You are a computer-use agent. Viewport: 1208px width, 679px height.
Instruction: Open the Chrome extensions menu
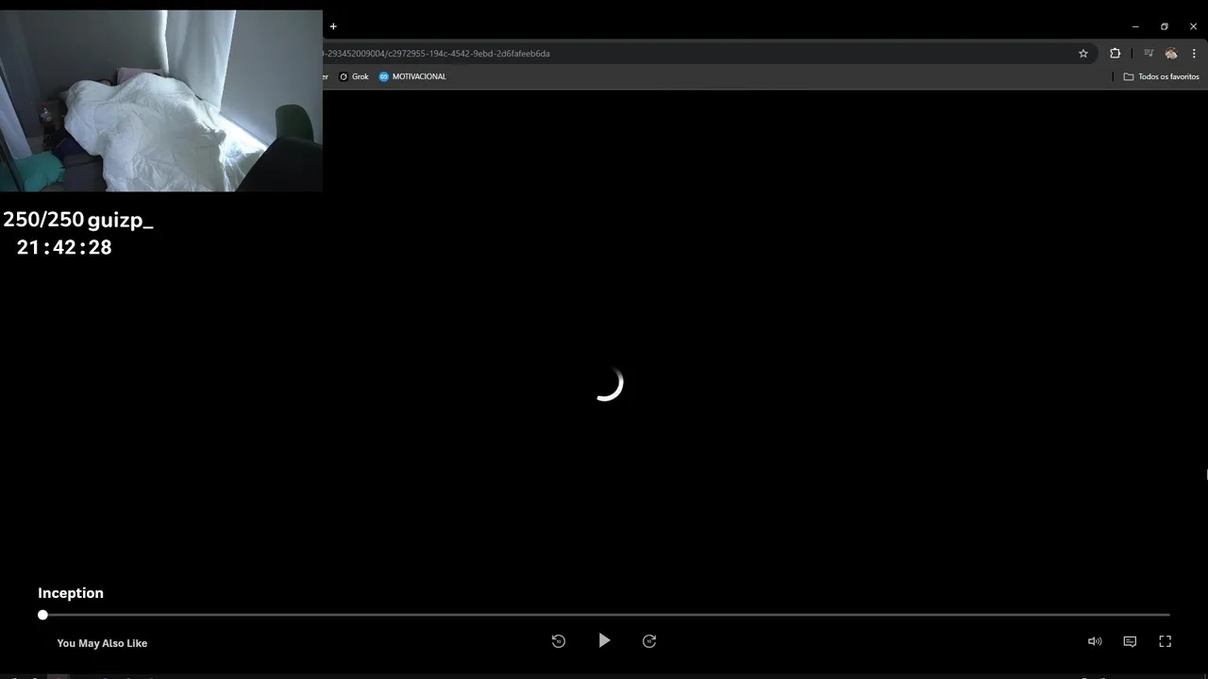1115,54
